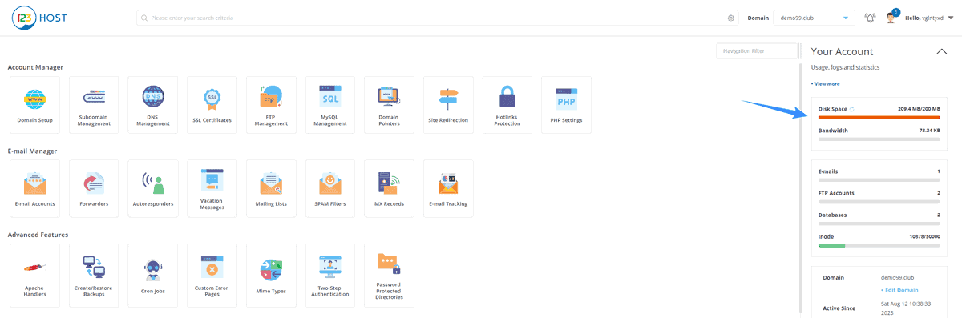Click the 10878/50000 inode value
The height and width of the screenshot is (318, 962).
point(924,237)
